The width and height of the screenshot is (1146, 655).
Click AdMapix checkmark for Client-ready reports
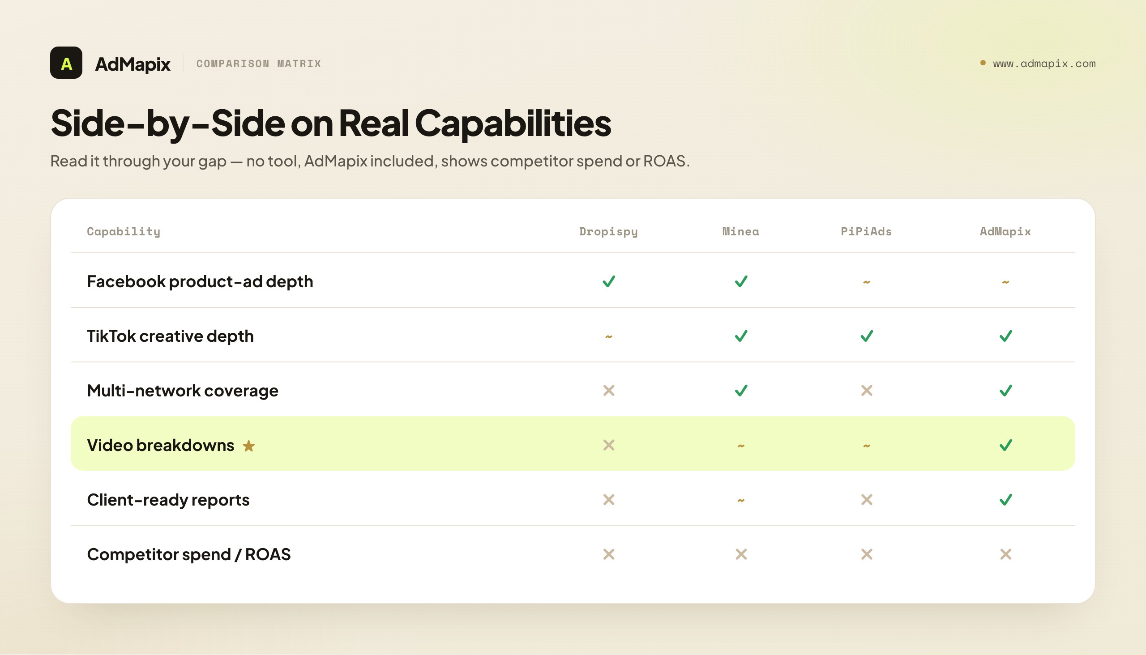coord(1005,500)
